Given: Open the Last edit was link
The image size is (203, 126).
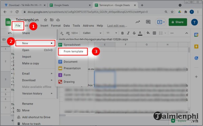Looking at the screenshot, I should click(x=117, y=26).
